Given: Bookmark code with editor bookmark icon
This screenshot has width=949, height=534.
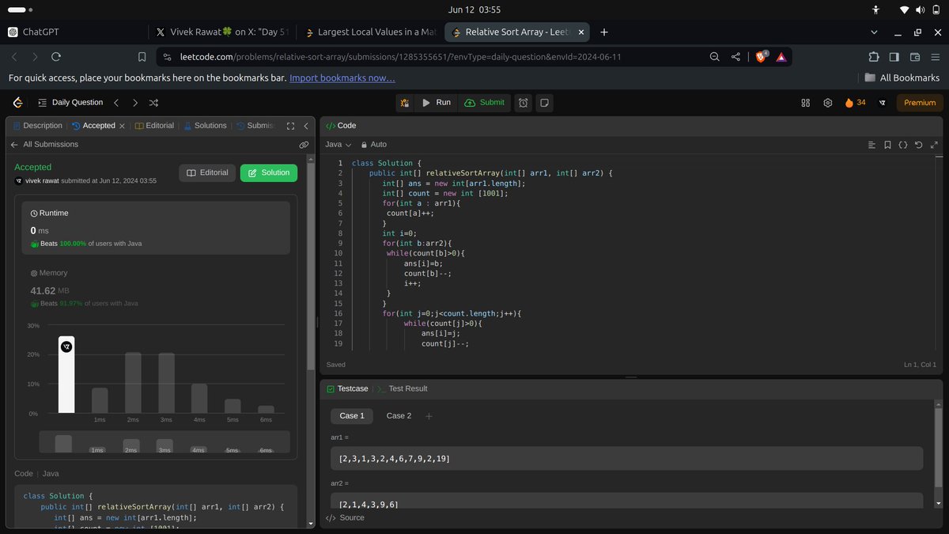Looking at the screenshot, I should point(887,145).
